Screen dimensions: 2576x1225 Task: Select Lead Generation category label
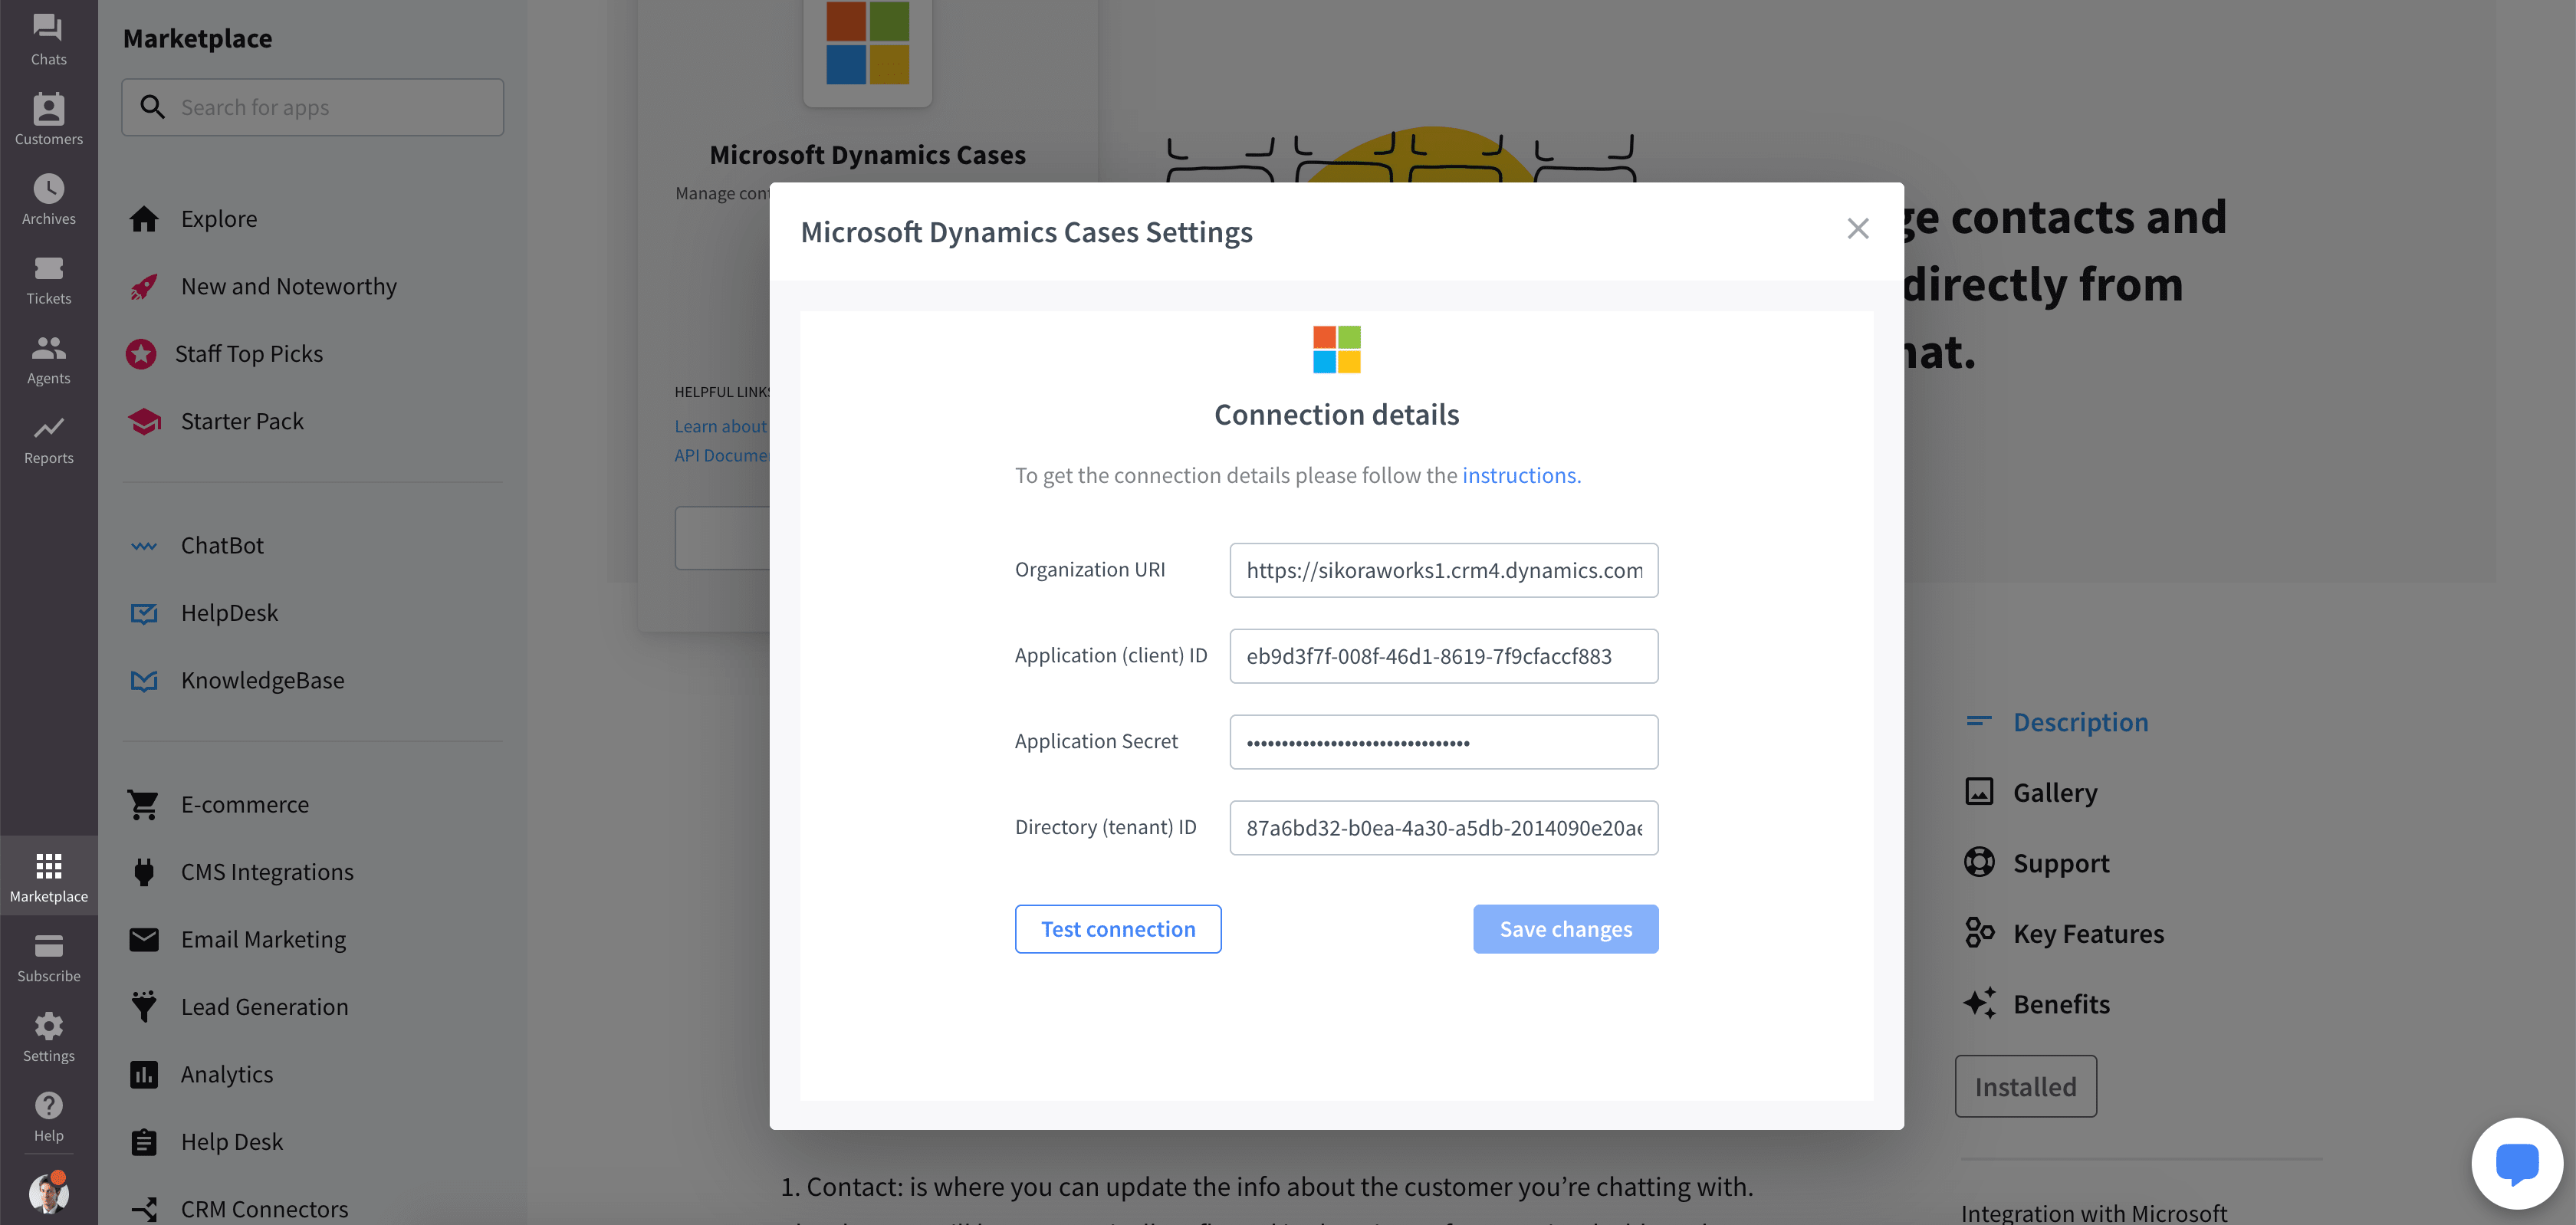coord(265,1007)
